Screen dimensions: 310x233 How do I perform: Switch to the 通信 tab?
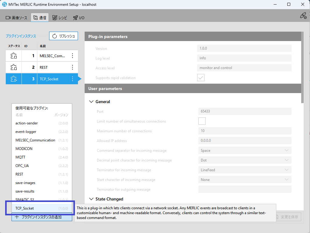coord(40,18)
